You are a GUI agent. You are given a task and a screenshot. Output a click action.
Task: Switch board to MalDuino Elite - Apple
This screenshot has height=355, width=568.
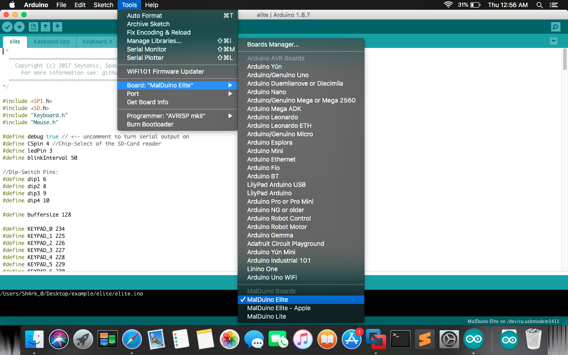click(x=279, y=308)
